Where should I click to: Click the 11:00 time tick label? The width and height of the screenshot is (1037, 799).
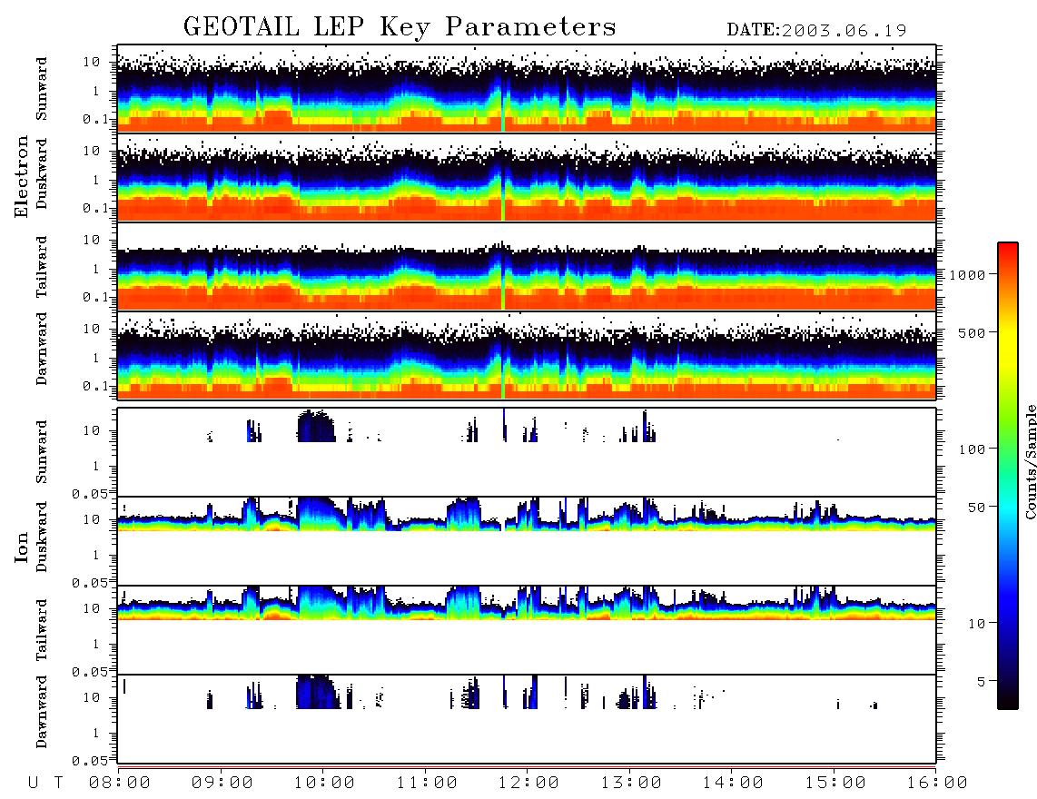click(x=427, y=783)
